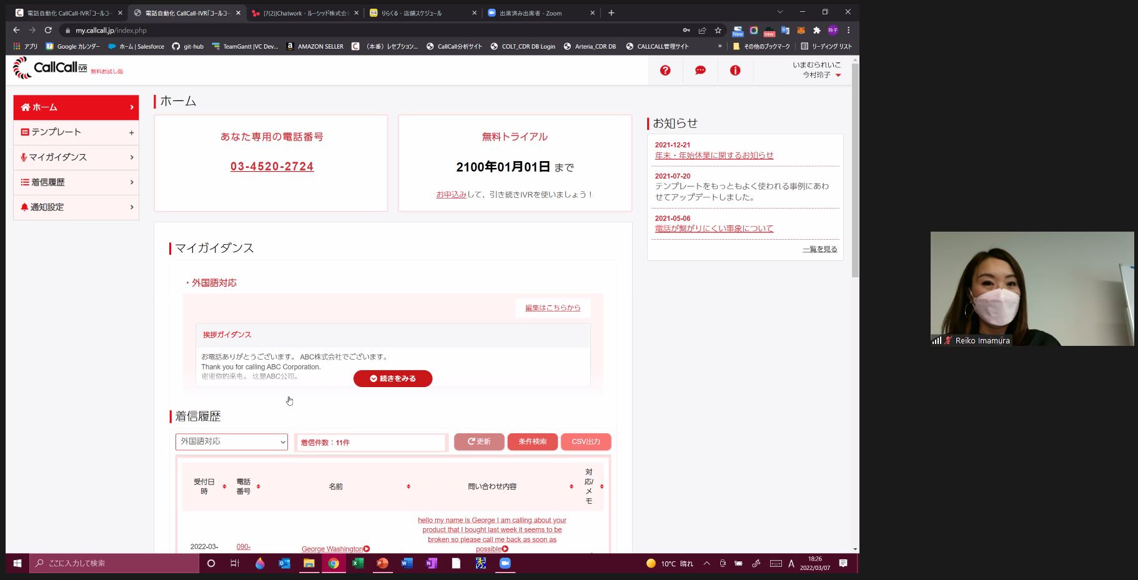Sort the table by 電話番号 column
The width and height of the screenshot is (1138, 580).
[258, 486]
